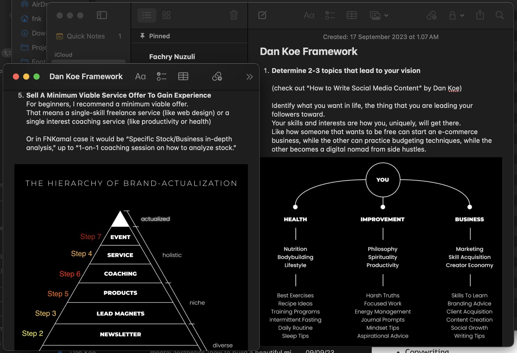
Task: Expand the media dropdown arrow
Action: click(x=386, y=15)
